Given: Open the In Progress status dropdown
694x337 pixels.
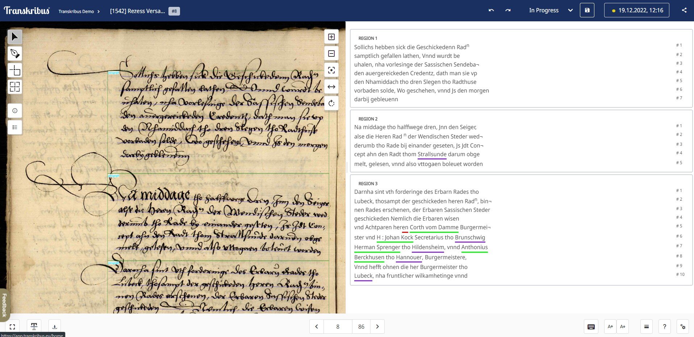Looking at the screenshot, I should click(x=550, y=10).
